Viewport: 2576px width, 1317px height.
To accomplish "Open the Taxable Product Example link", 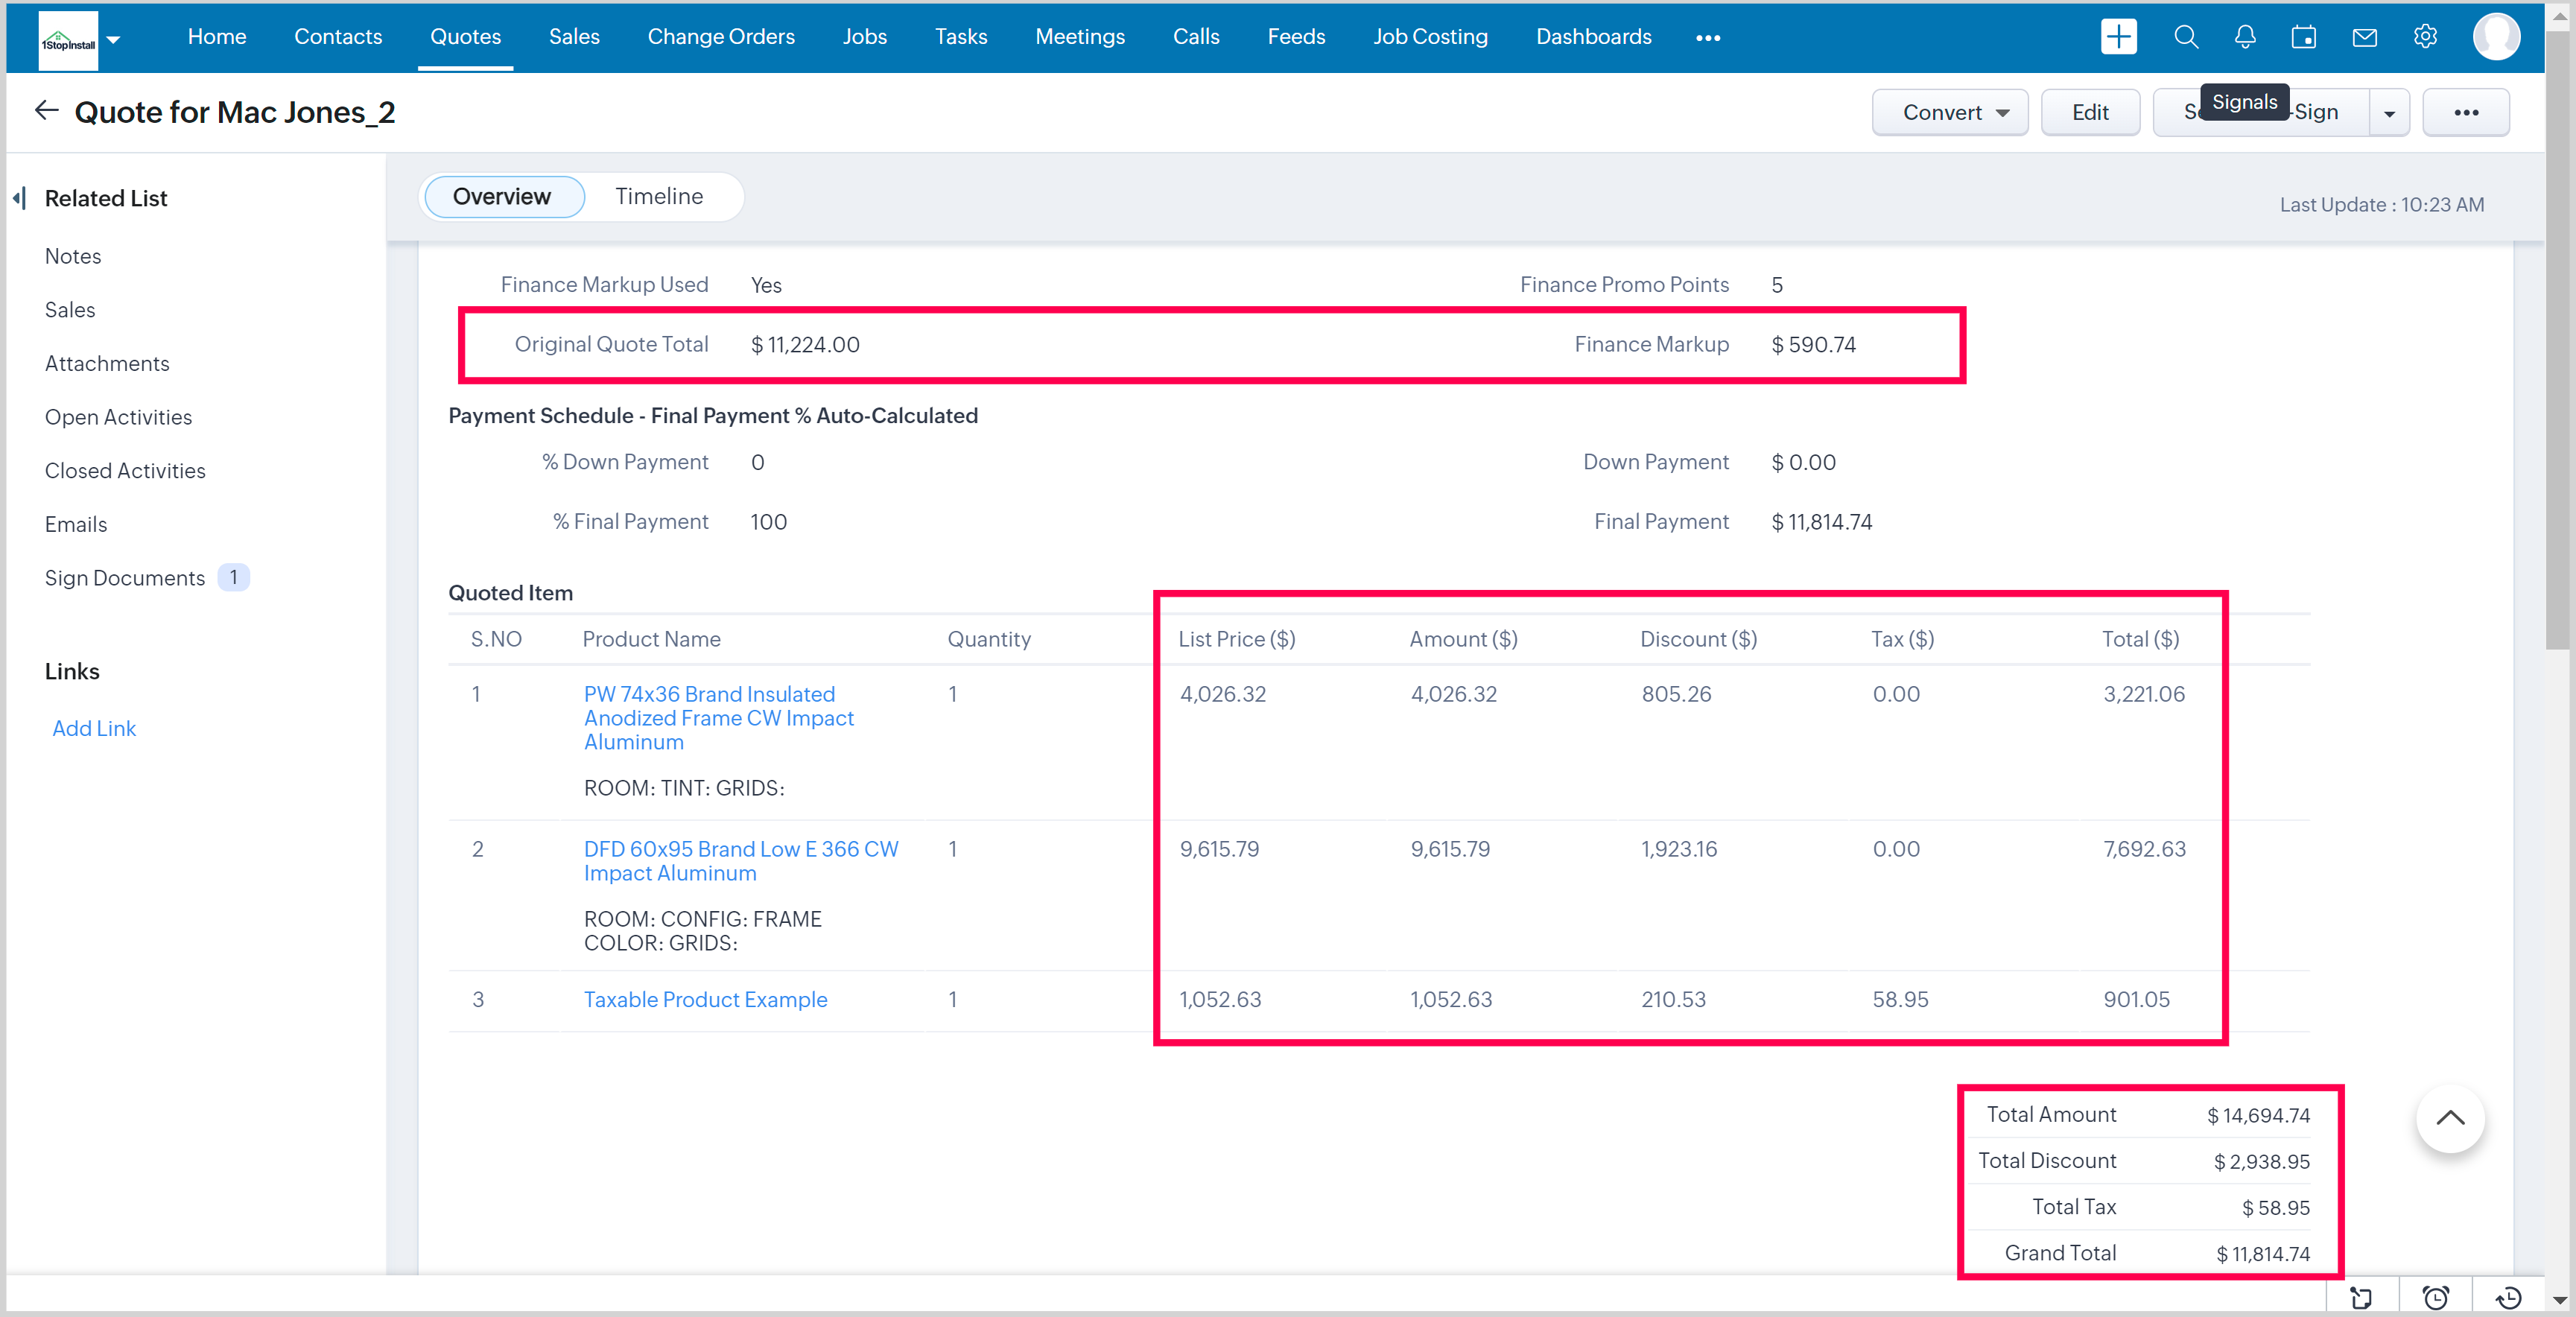I will coord(705,999).
